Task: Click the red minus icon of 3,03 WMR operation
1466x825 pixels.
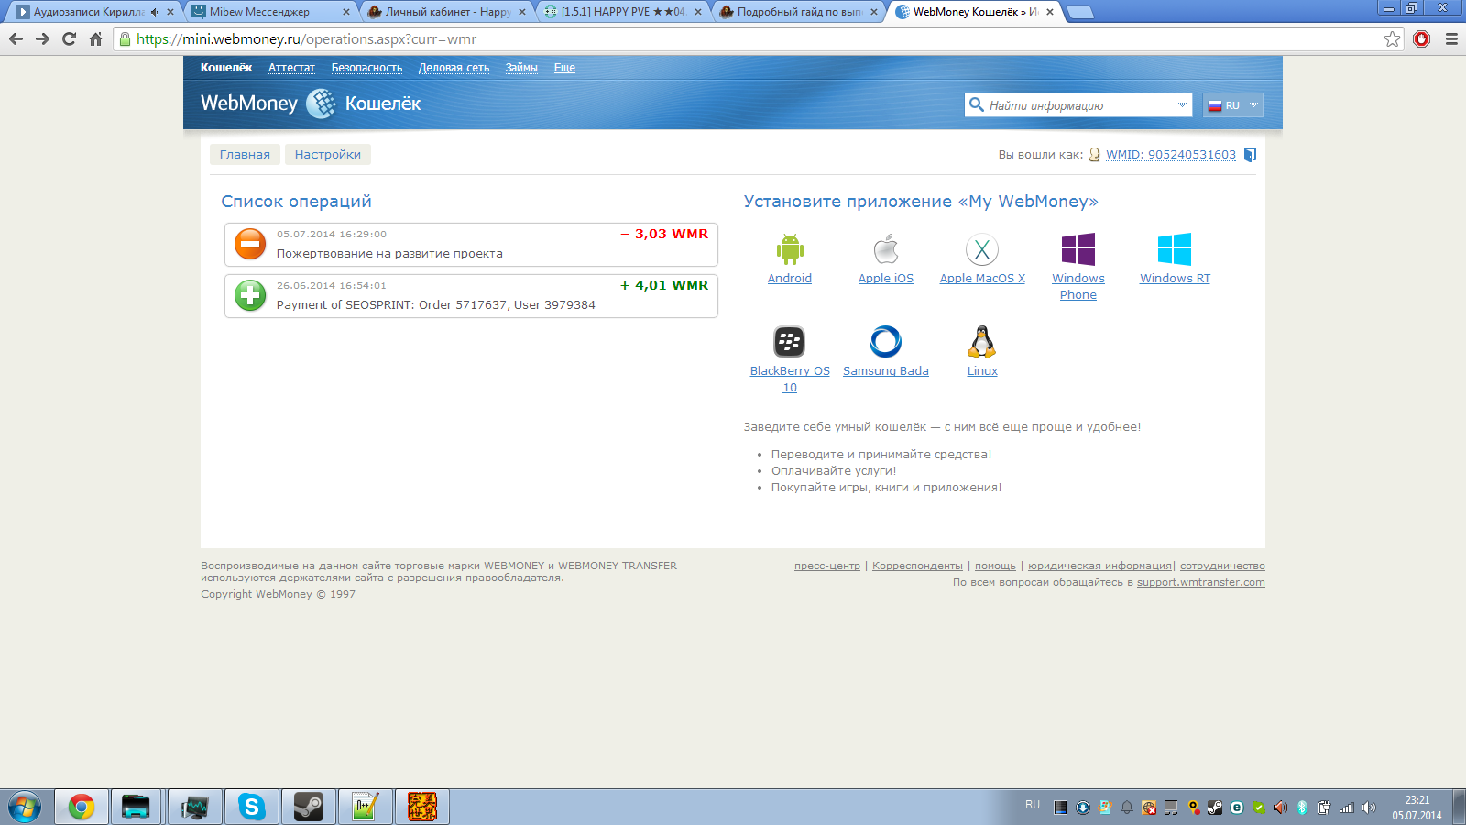Action: point(250,244)
